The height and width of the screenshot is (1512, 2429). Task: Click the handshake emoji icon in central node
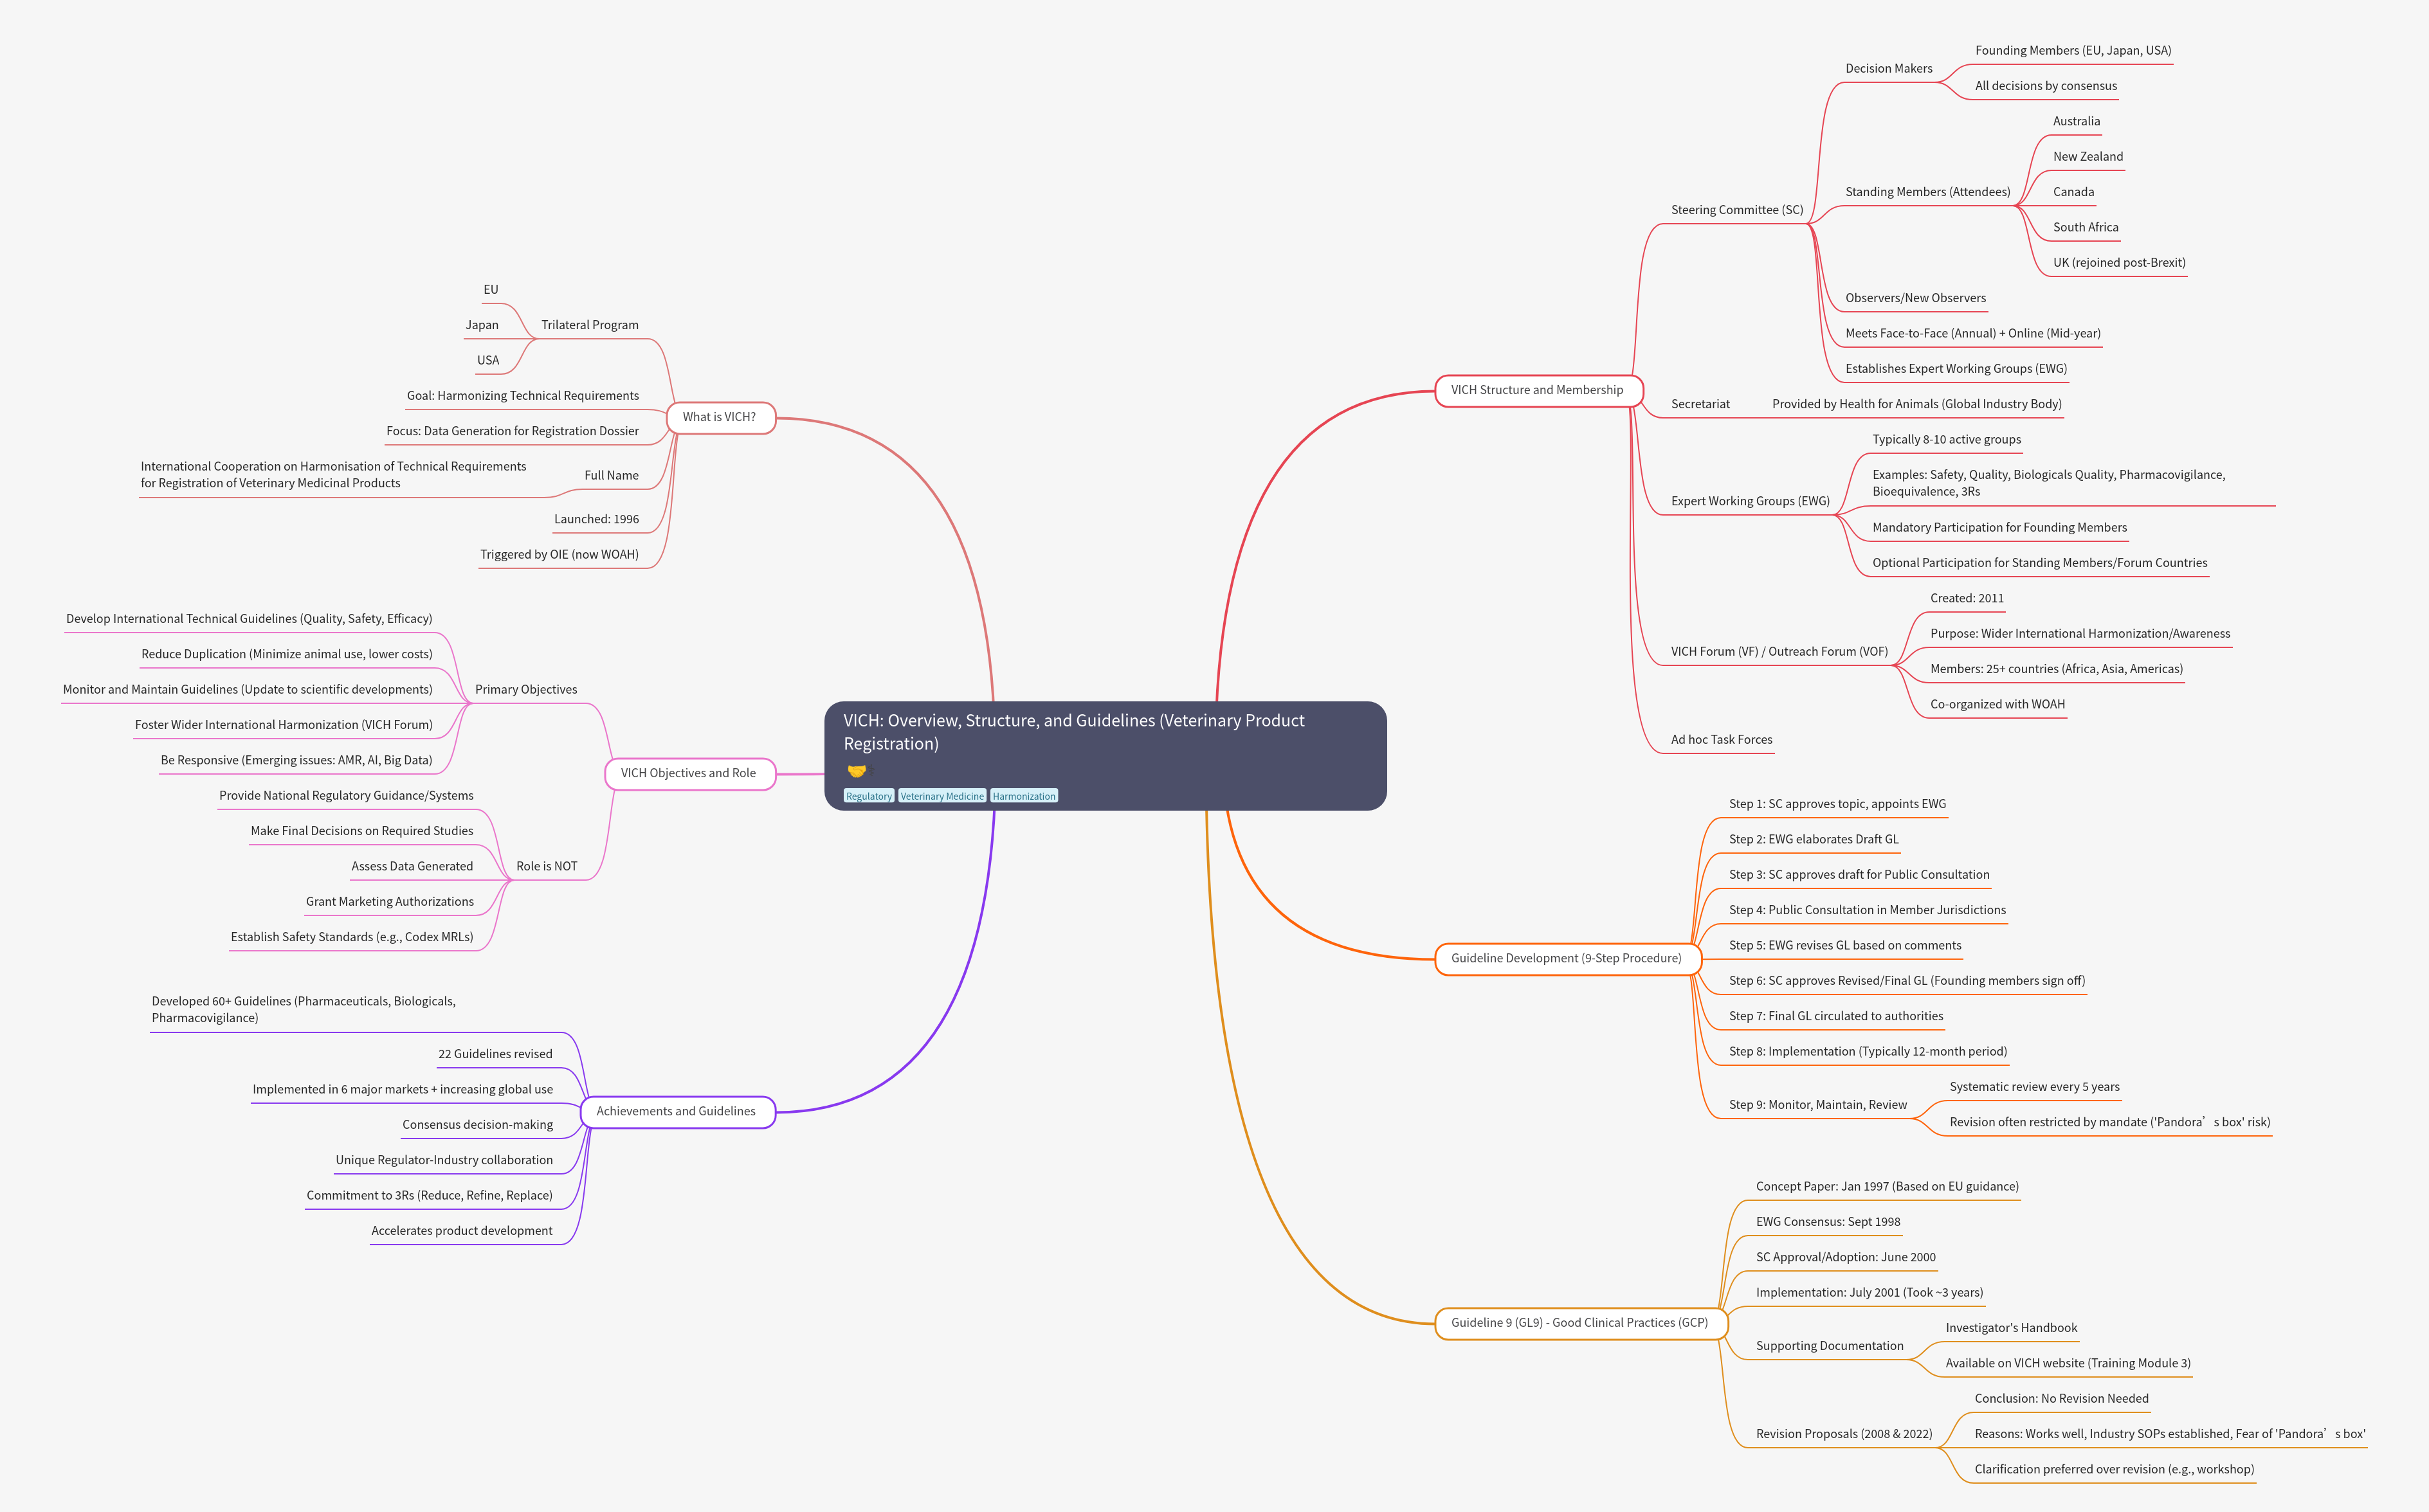click(x=857, y=771)
